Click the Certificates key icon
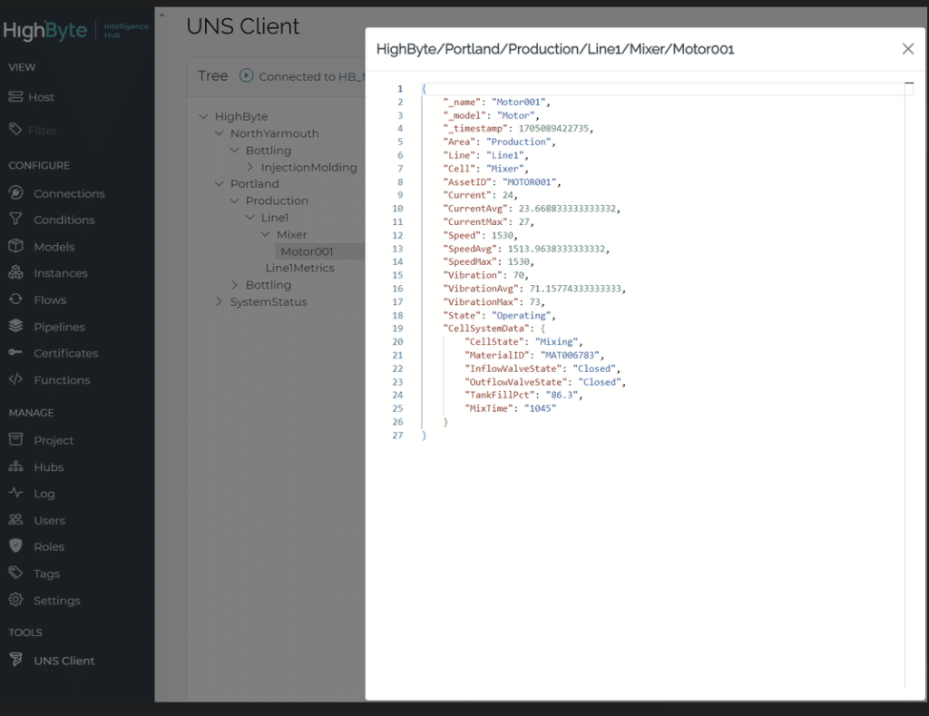Viewport: 929px width, 716px height. pos(15,353)
